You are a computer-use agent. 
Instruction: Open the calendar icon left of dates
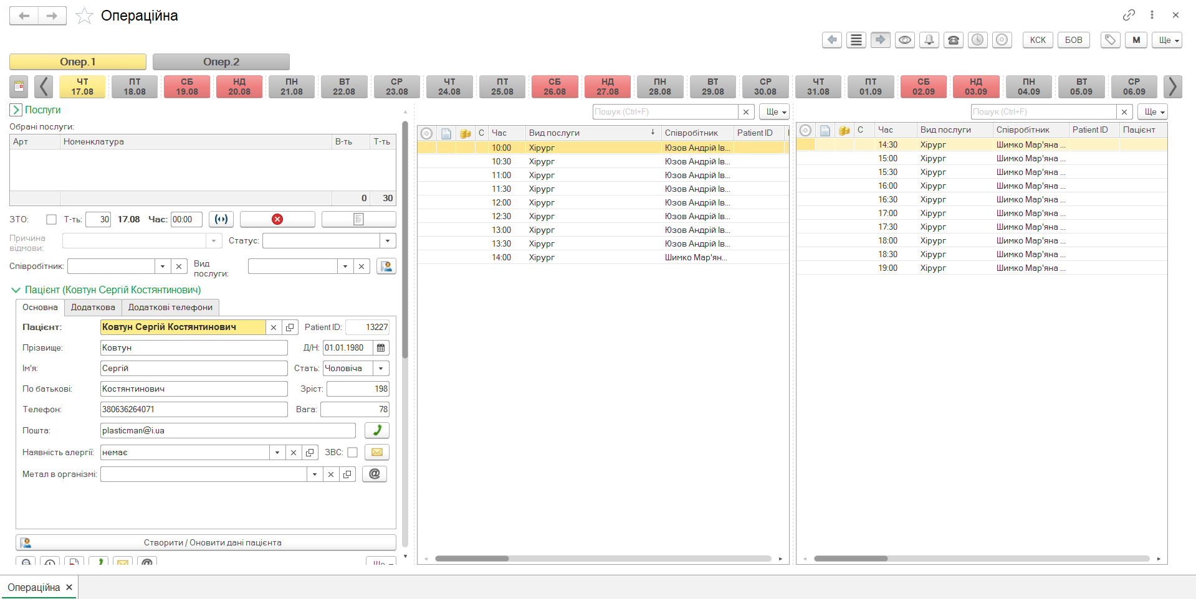coord(19,87)
